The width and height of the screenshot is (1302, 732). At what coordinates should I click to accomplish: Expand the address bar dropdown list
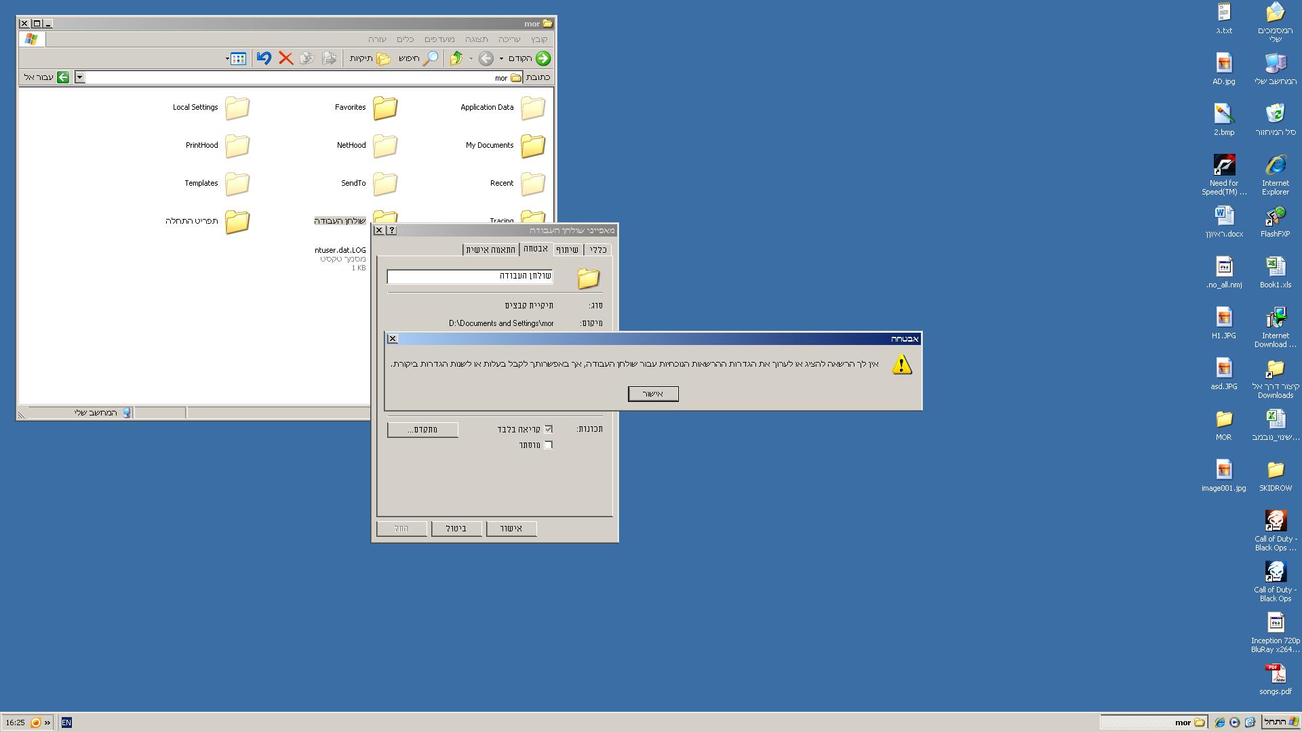79,77
